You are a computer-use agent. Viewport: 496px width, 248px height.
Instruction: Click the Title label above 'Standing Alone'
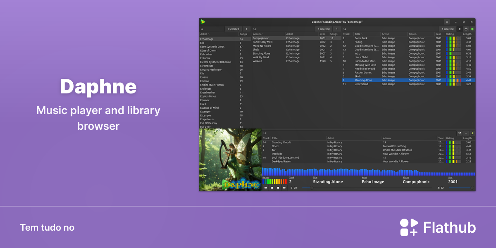pyautogui.click(x=315, y=177)
